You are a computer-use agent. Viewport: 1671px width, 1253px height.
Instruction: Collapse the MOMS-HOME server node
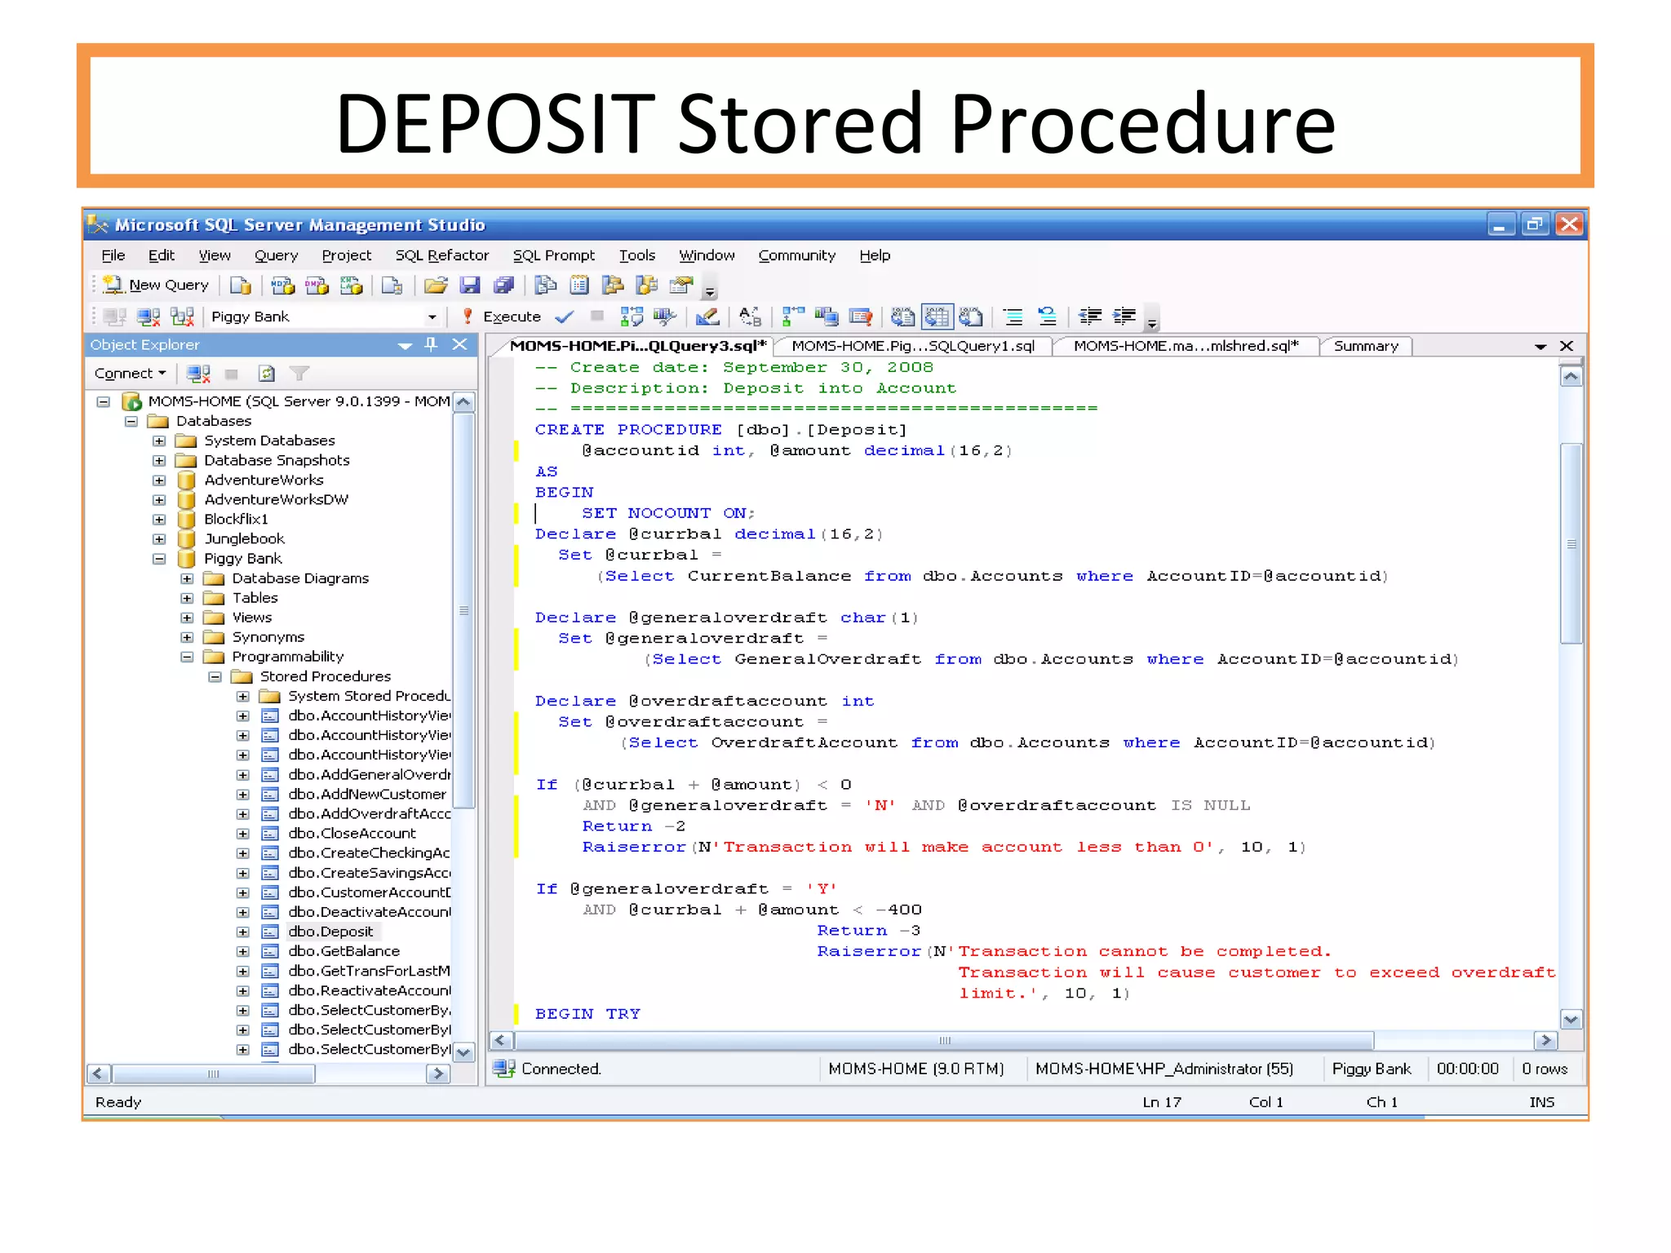point(104,401)
